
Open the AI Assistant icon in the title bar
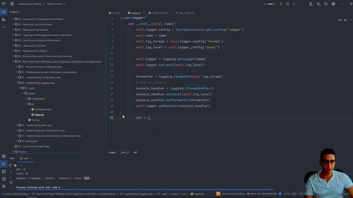point(318,4)
